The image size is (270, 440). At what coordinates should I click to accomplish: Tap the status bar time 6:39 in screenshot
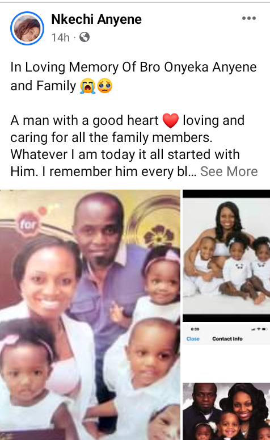click(195, 329)
